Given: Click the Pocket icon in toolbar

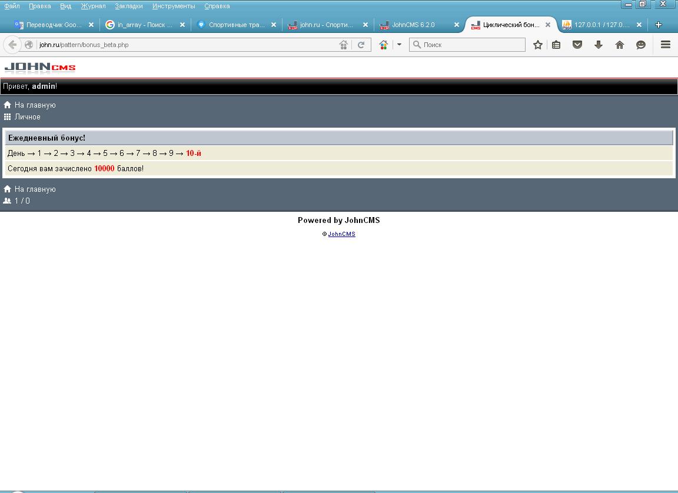Looking at the screenshot, I should [x=577, y=45].
